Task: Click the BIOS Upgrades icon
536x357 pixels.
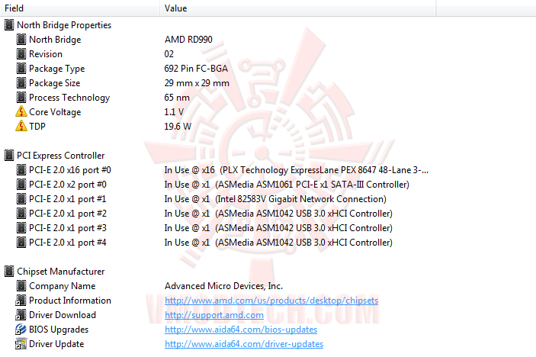Action: (x=21, y=330)
